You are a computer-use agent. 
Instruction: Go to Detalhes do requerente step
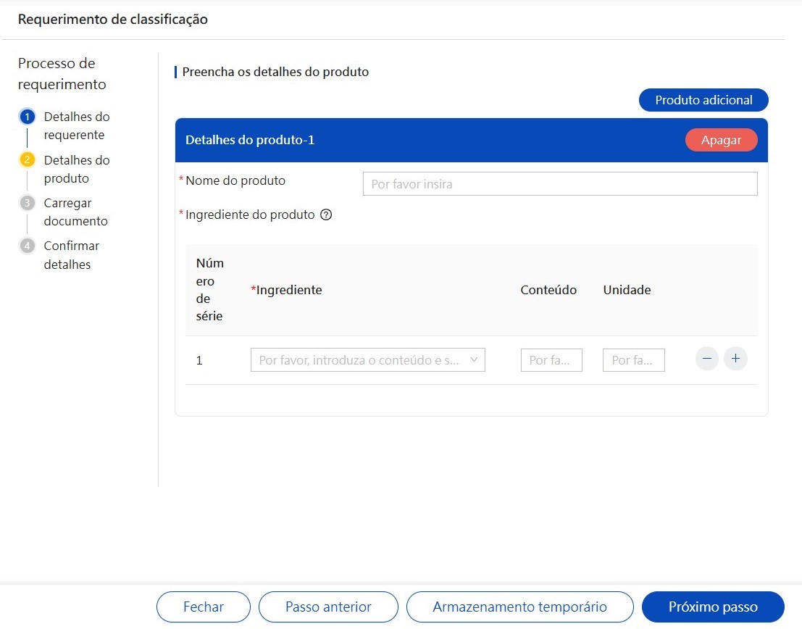pyautogui.click(x=76, y=126)
